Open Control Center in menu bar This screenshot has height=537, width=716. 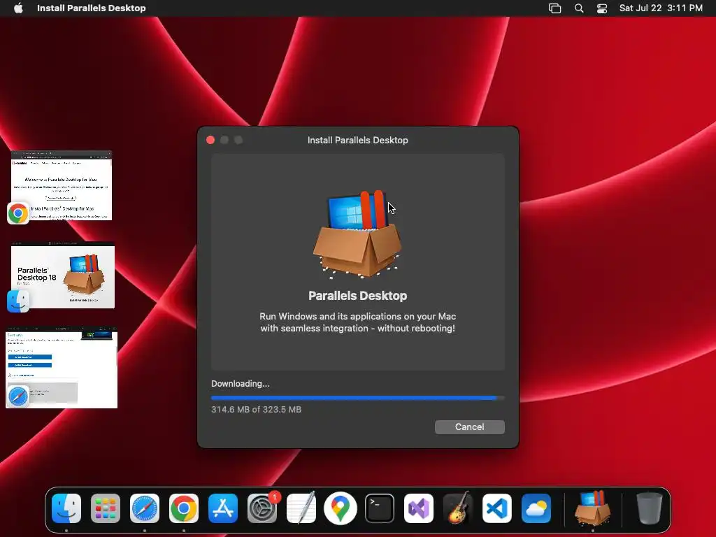[602, 8]
